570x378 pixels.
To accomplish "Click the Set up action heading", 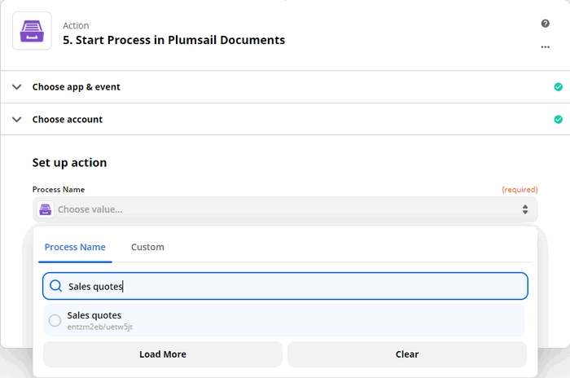I will point(69,163).
